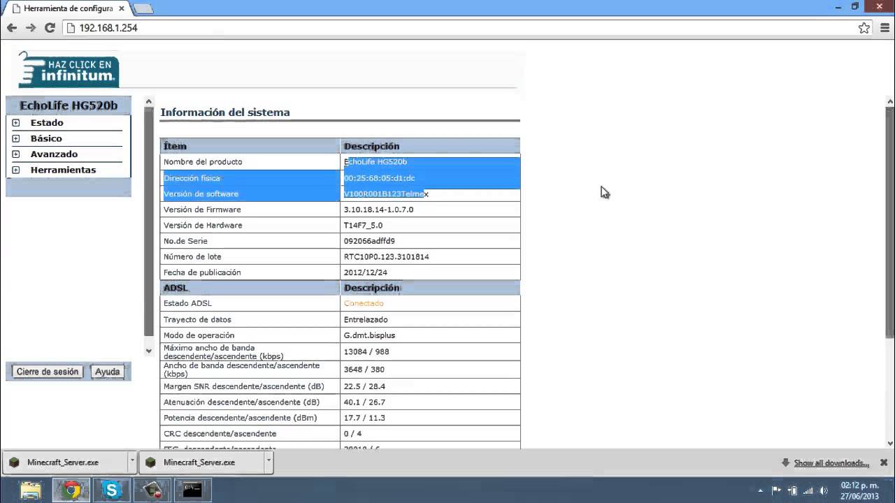Click the firmware version 3.10.18.14-1.0.7.0
The height and width of the screenshot is (503, 895).
tap(378, 210)
